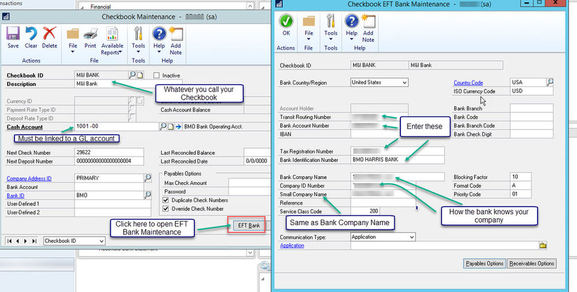The height and width of the screenshot is (292, 577).
Task: Click Add Note in Checkbook Maintenance
Action: click(x=175, y=41)
